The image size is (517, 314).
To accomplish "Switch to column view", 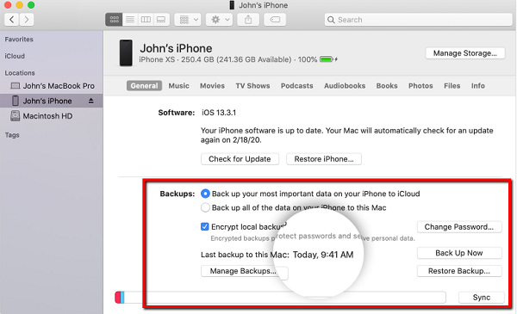I will 146,20.
